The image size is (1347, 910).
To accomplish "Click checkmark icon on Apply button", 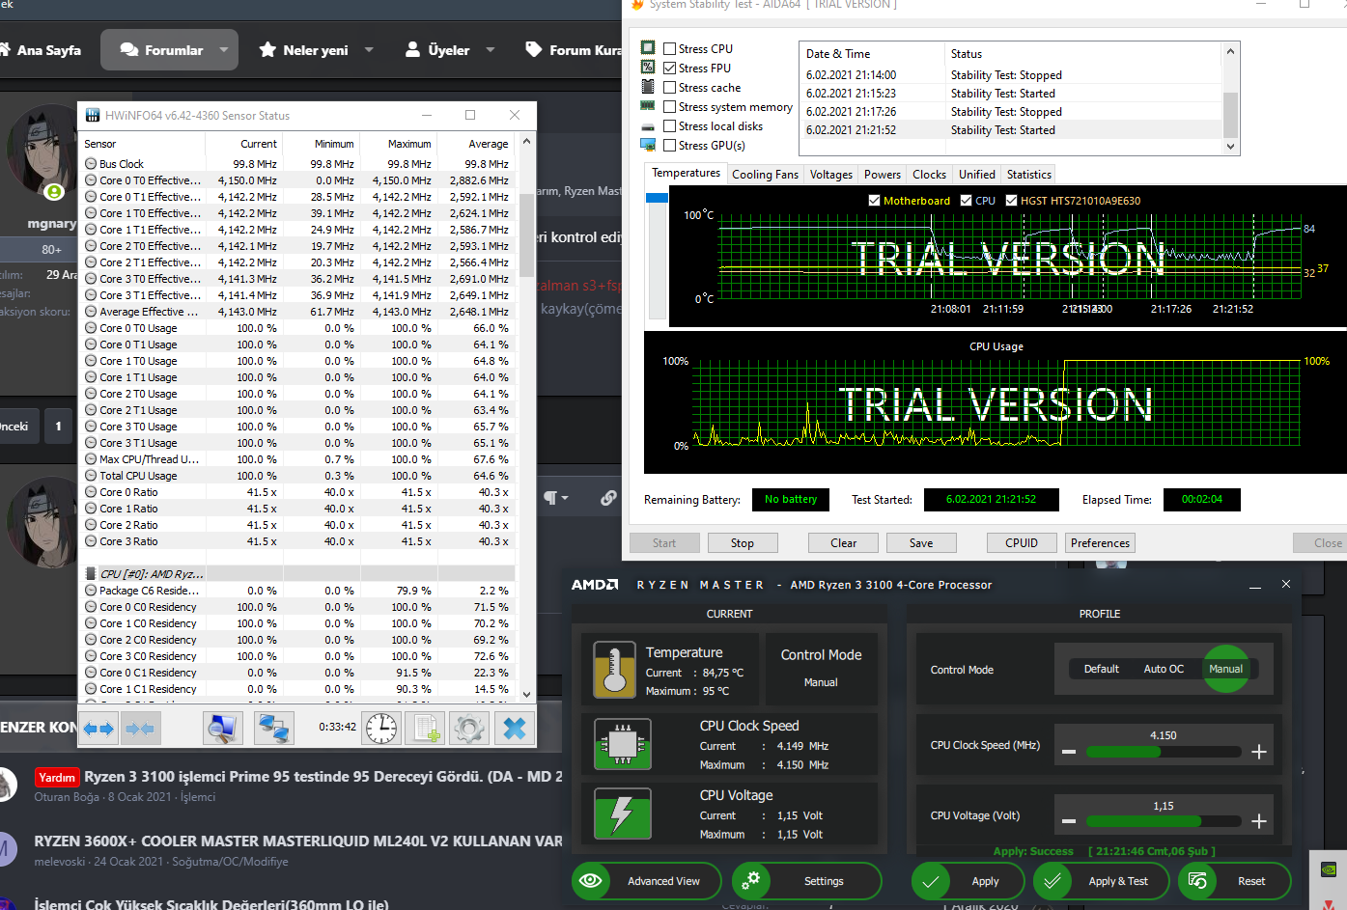I will click(930, 881).
